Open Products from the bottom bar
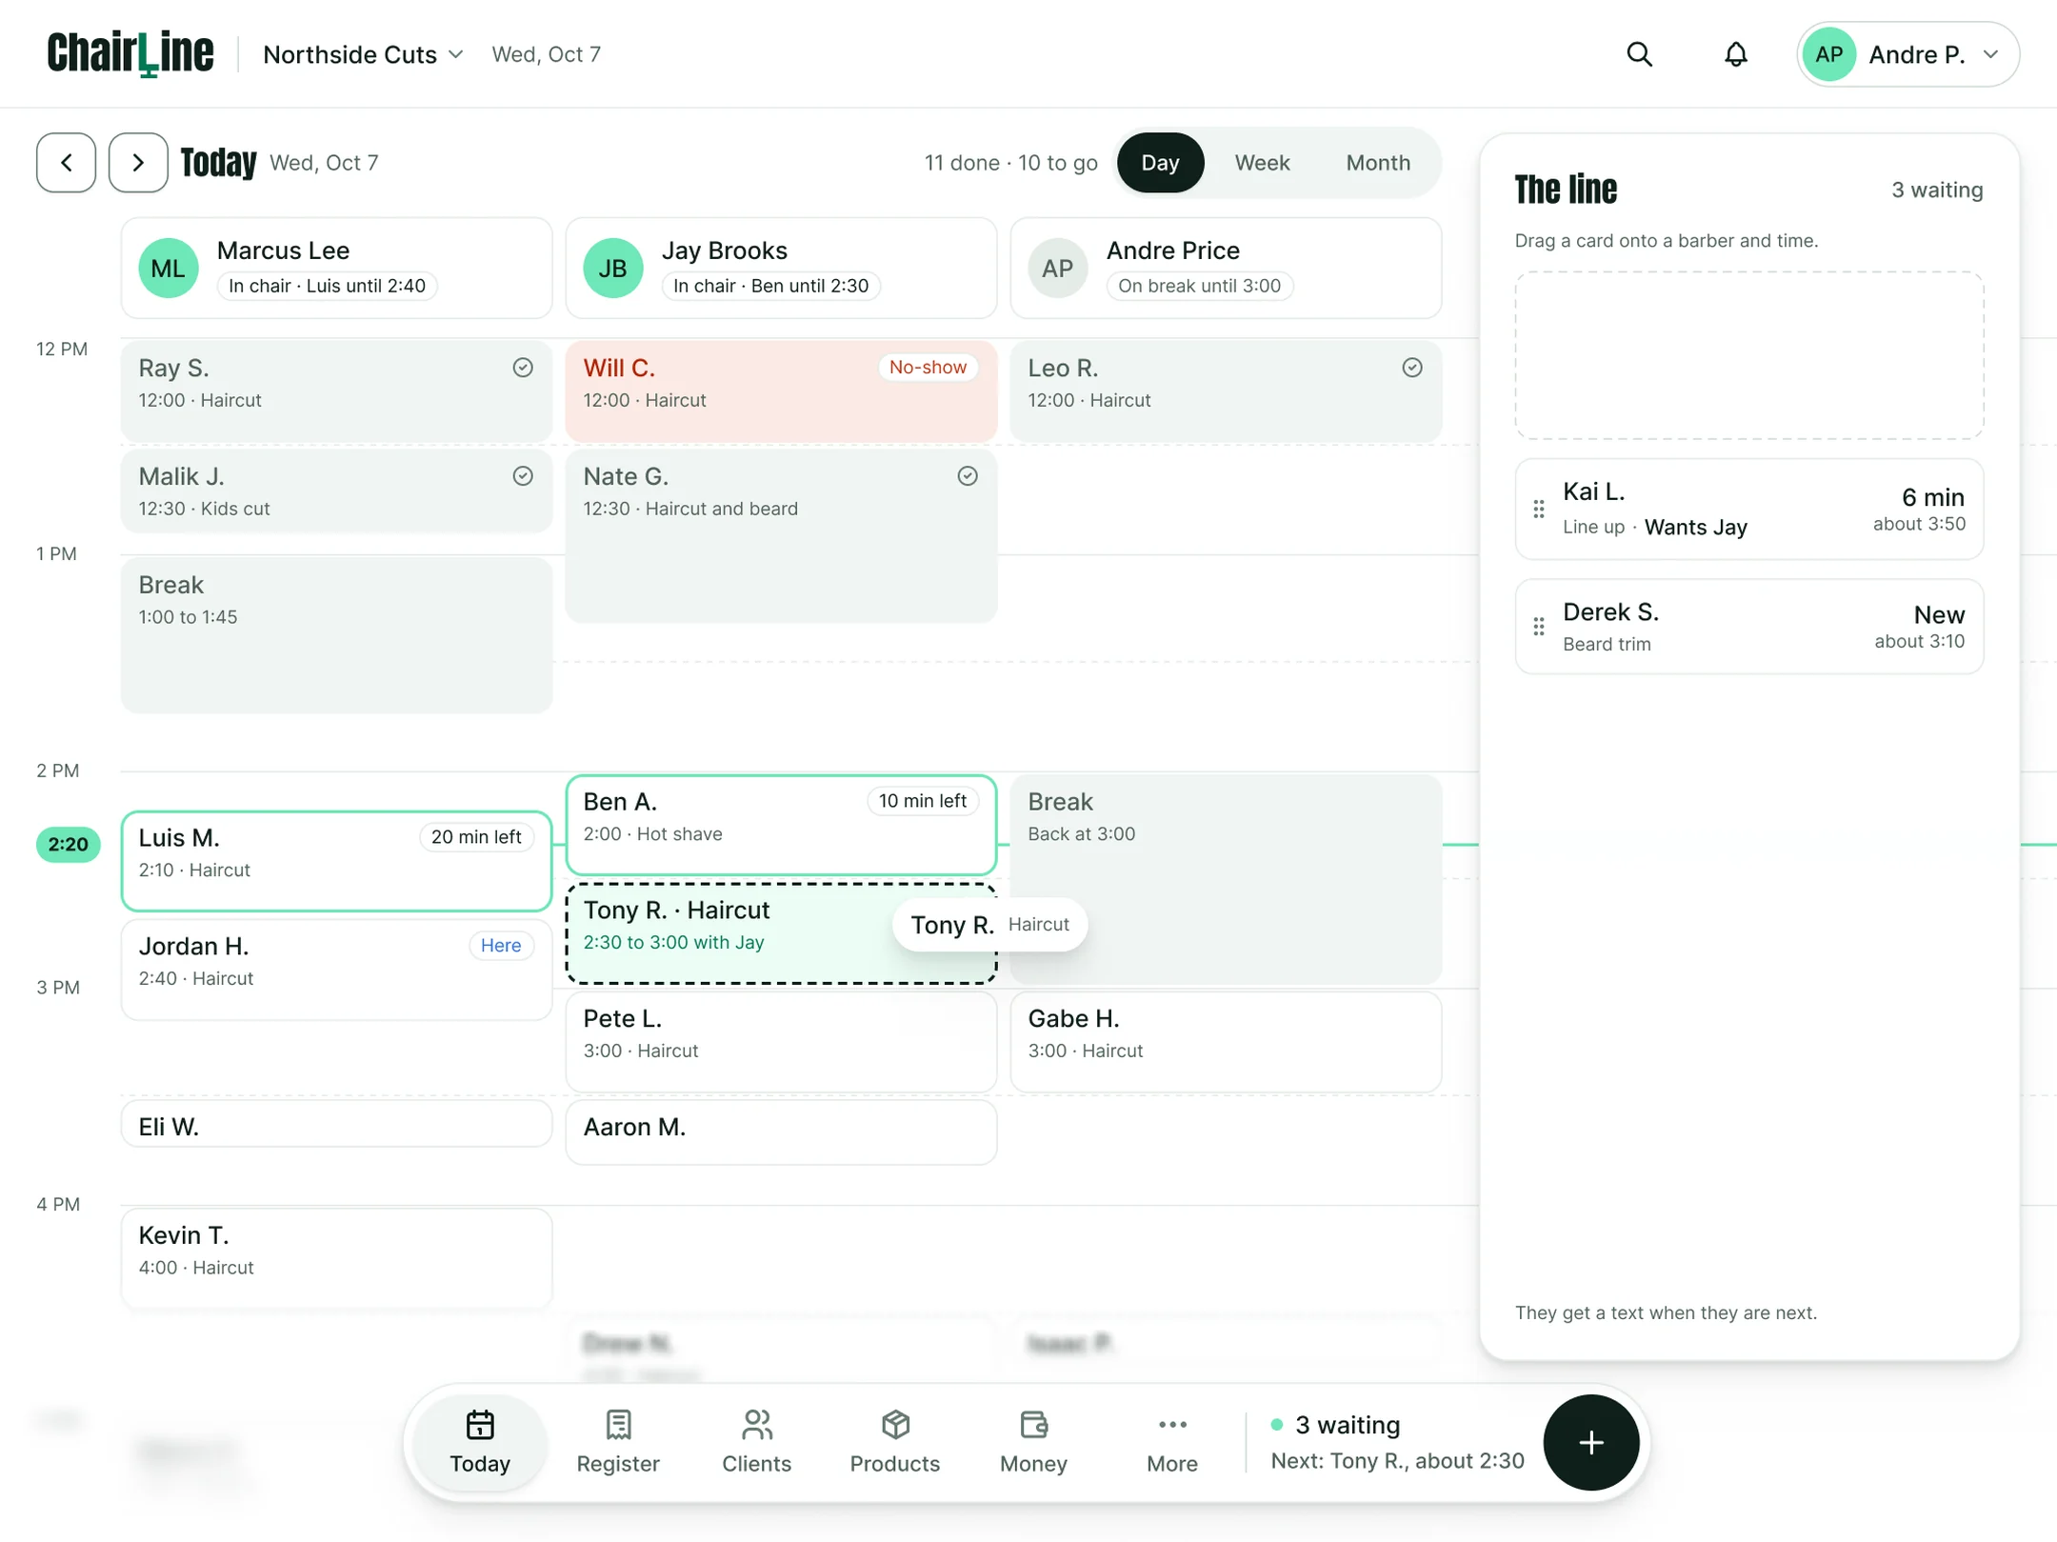The image size is (2057, 1542). point(894,1442)
